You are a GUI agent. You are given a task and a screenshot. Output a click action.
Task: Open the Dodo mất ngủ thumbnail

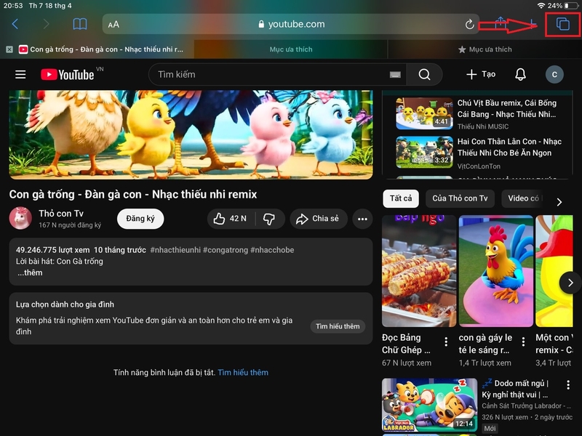429,405
